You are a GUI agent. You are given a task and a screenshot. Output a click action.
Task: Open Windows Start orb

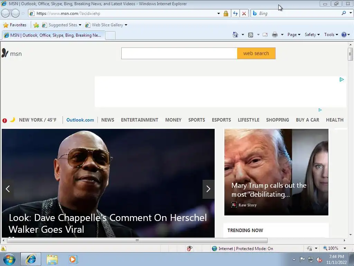coord(9,259)
